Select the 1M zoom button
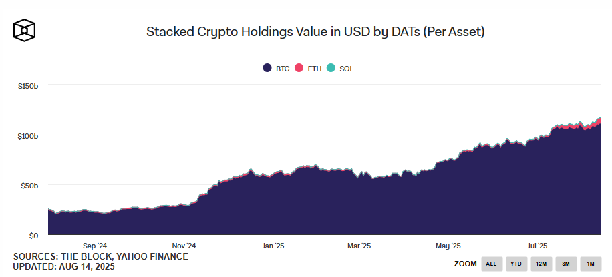This screenshot has width=612, height=277. pyautogui.click(x=591, y=264)
